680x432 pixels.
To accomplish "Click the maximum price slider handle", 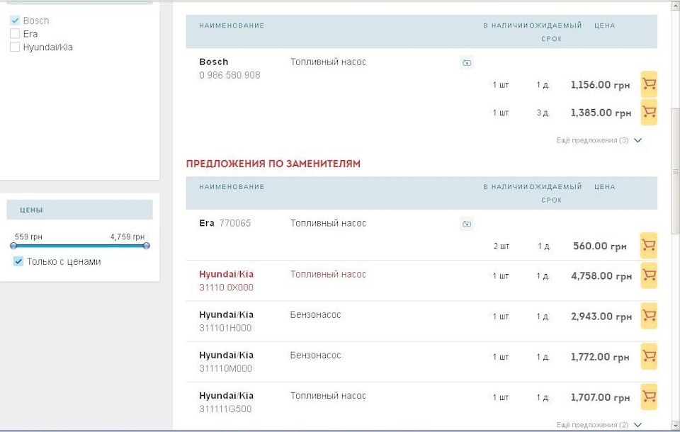I will [146, 246].
